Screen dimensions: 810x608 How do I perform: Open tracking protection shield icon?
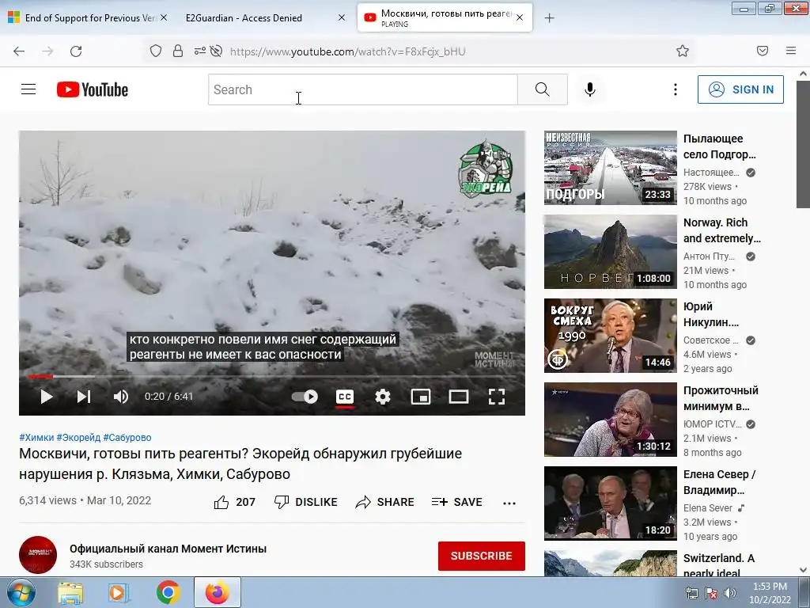[156, 51]
